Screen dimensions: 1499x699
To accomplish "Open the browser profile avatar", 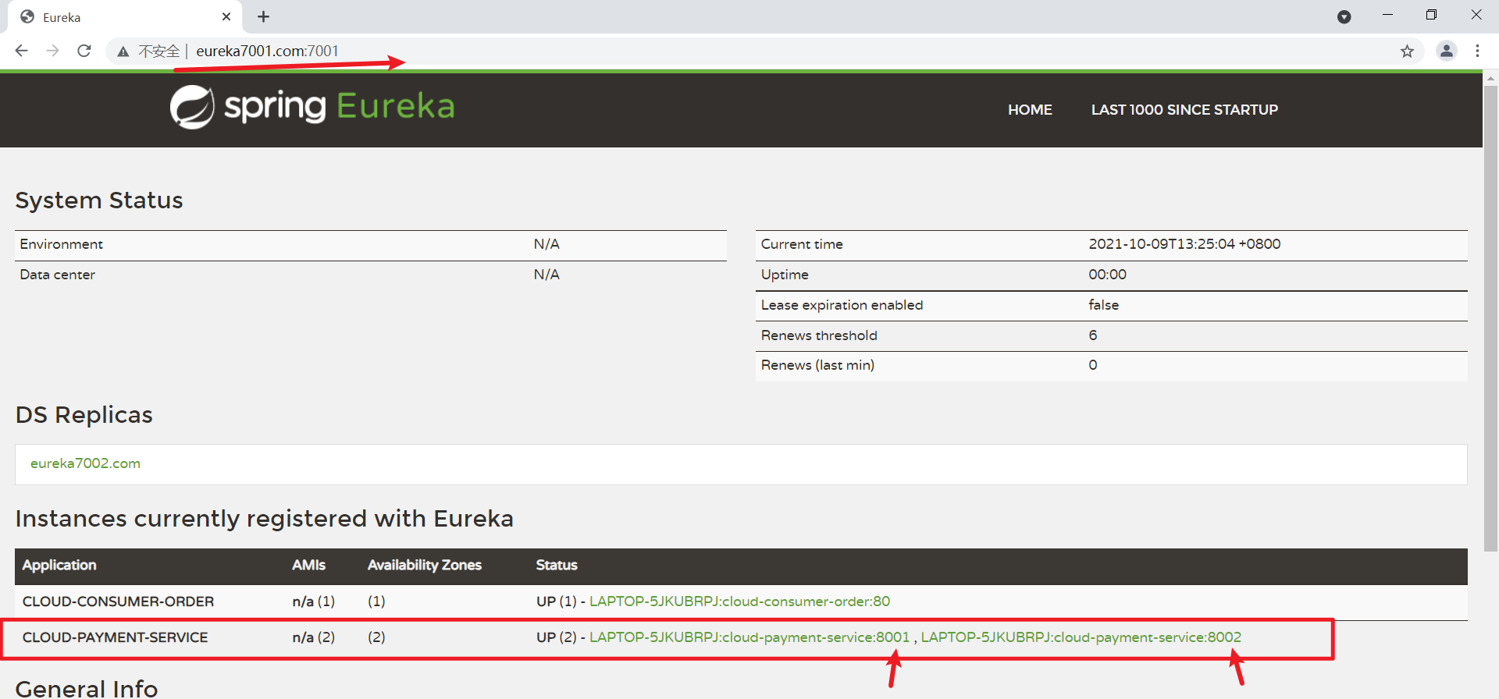I will tap(1447, 51).
